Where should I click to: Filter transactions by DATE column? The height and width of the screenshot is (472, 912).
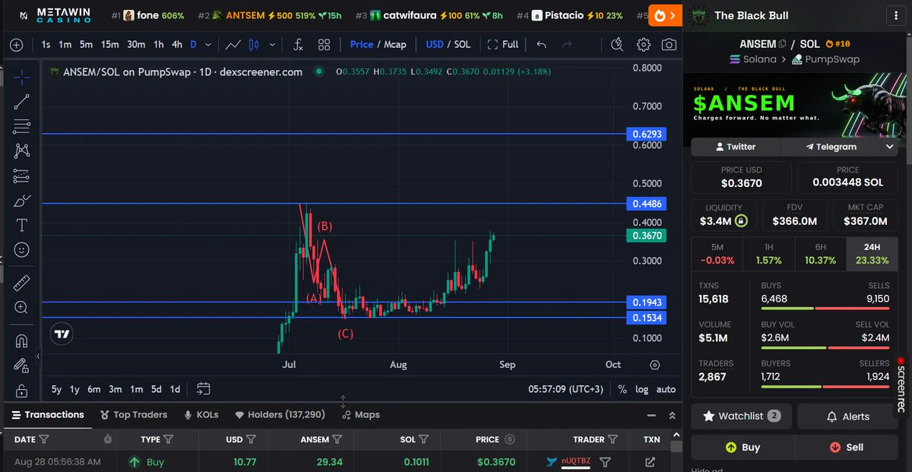[x=44, y=439]
